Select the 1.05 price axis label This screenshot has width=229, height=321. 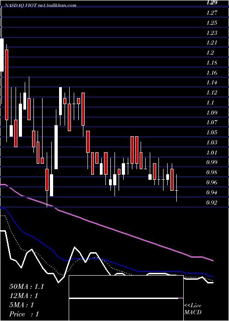pos(212,133)
